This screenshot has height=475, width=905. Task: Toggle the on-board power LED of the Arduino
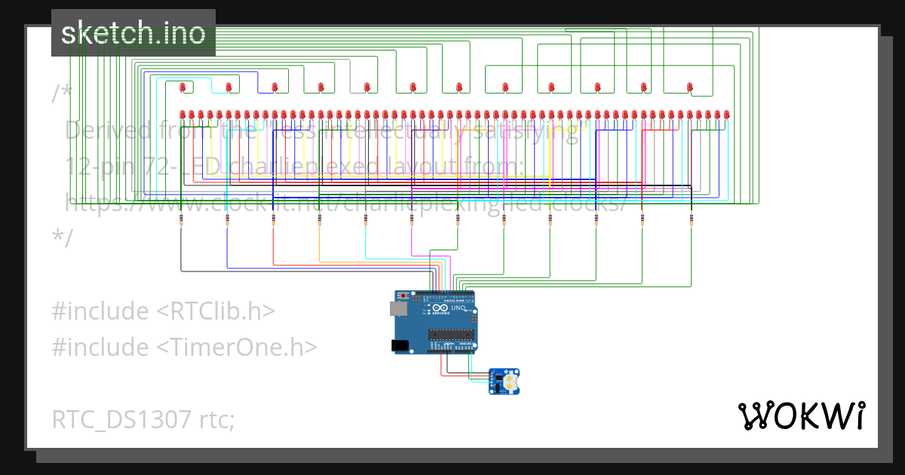pos(466,310)
